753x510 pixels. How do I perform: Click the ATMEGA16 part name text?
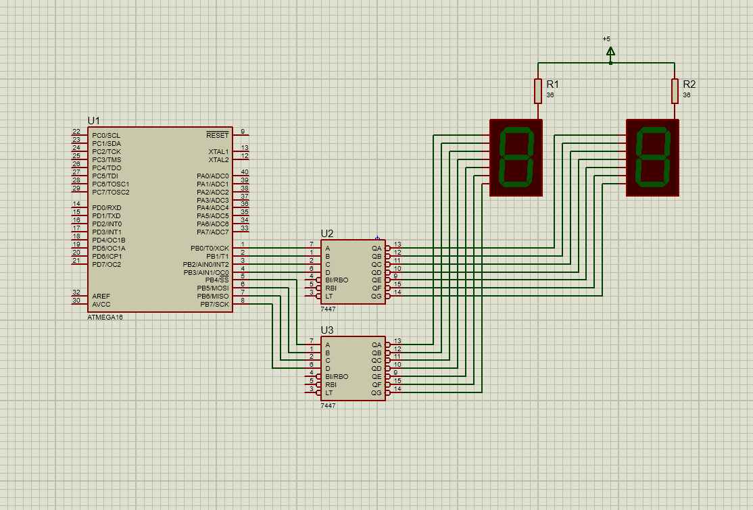(x=105, y=317)
